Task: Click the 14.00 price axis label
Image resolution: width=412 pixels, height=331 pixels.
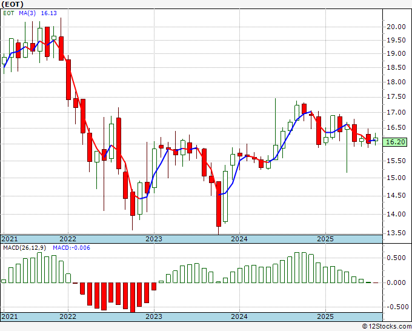Action: pos(396,214)
